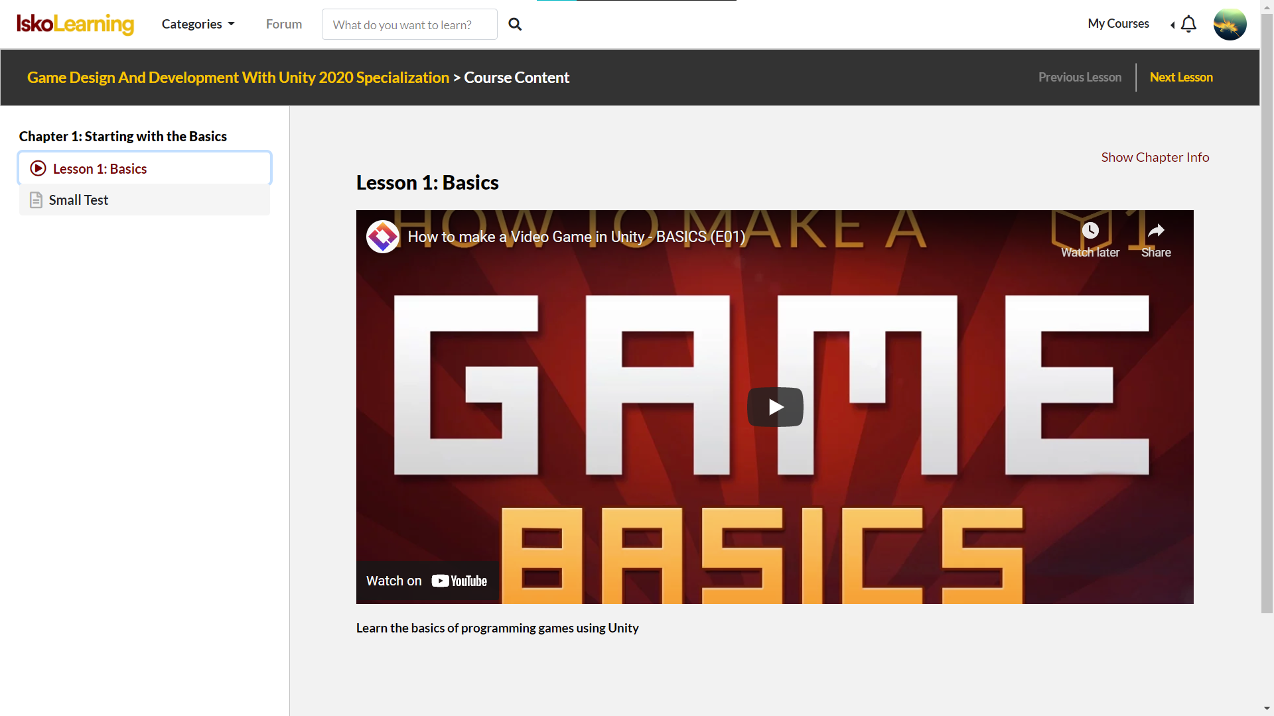1274x716 pixels.
Task: Click document icon beside Small Test
Action: [x=36, y=200]
